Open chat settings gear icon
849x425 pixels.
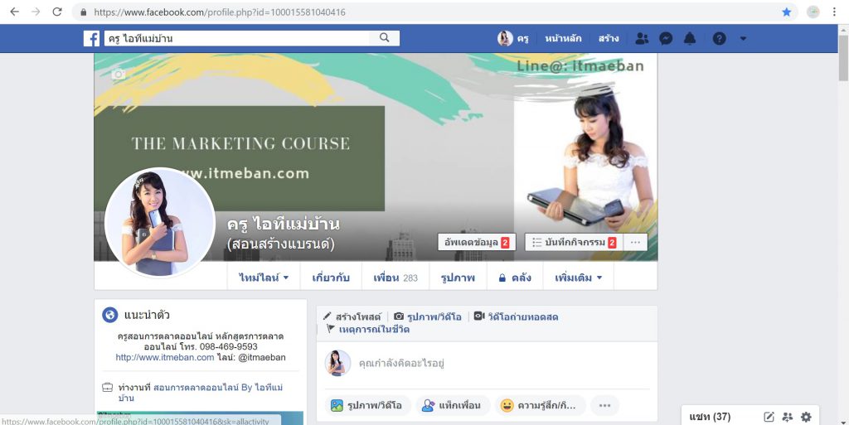(x=806, y=417)
